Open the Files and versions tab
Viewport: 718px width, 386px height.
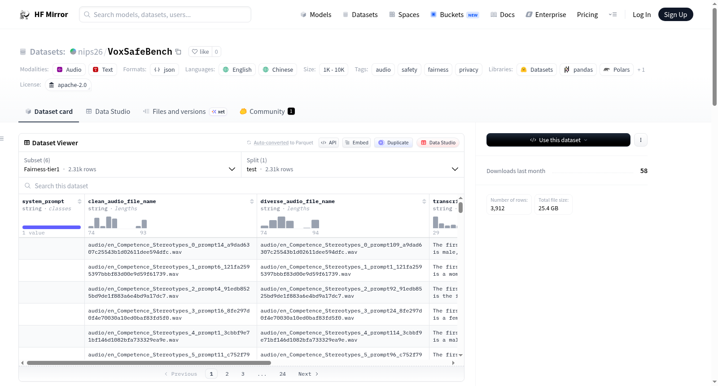(x=185, y=112)
